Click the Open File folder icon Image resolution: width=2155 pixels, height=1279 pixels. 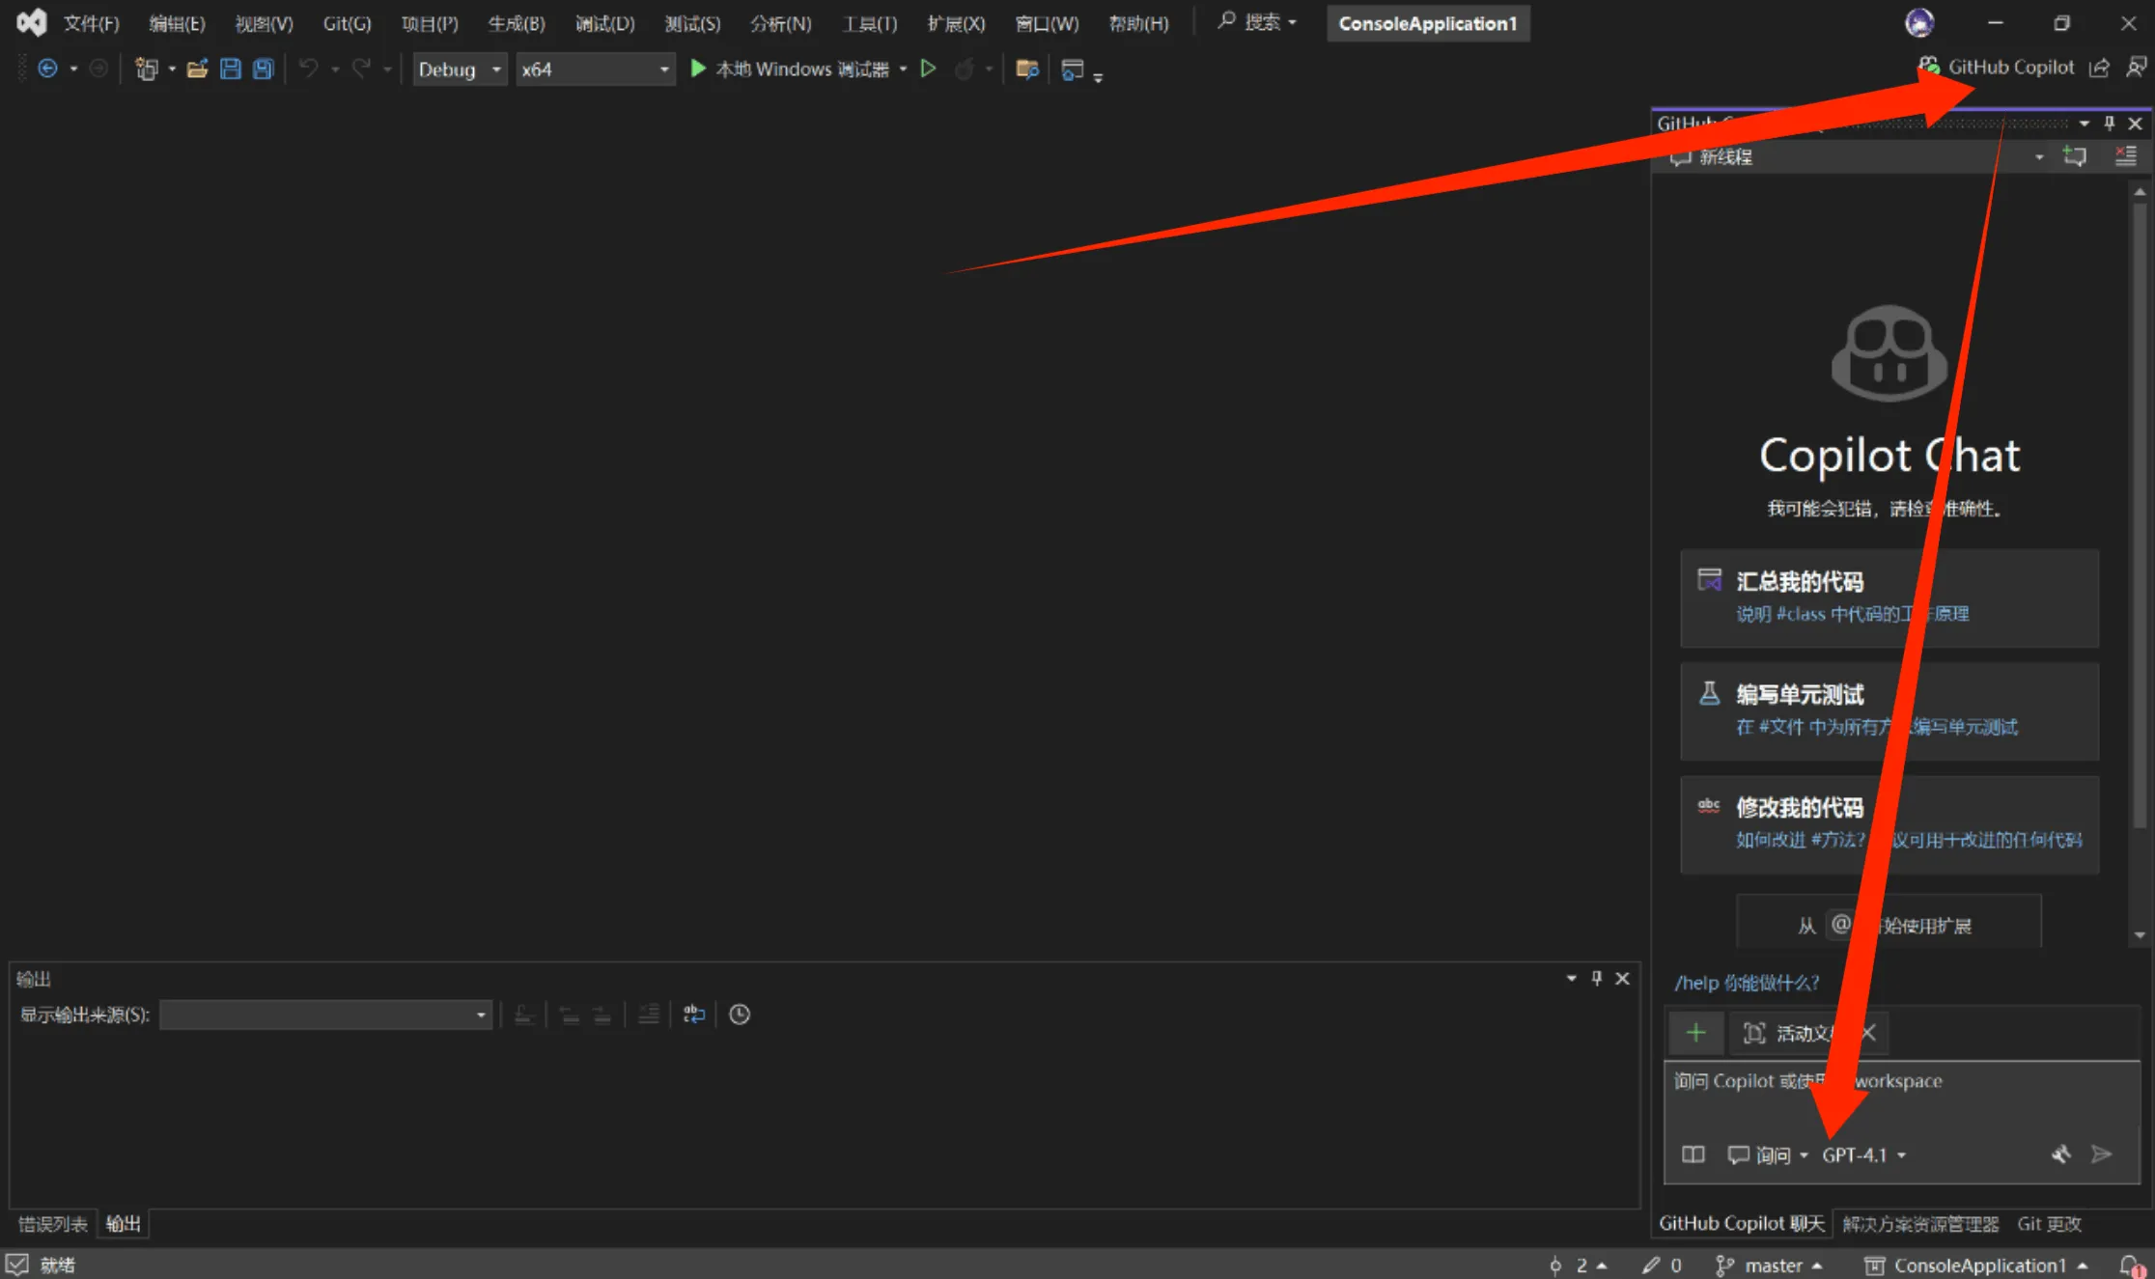click(197, 69)
